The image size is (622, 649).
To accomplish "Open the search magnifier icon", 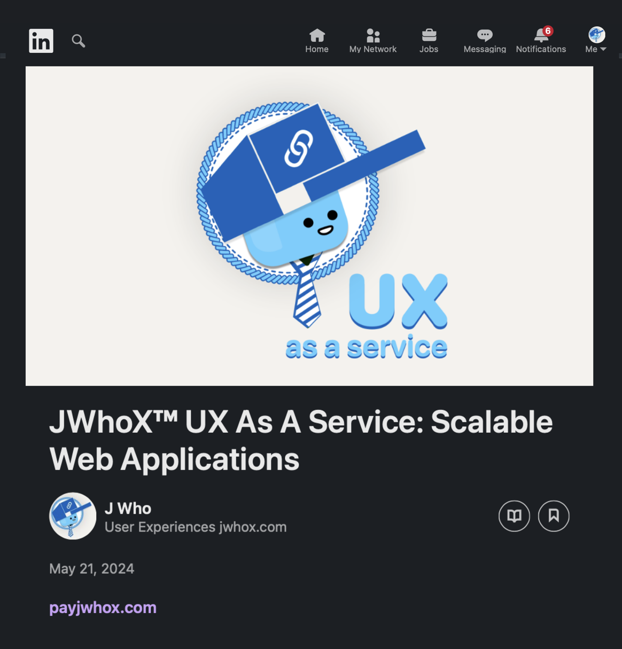I will pyautogui.click(x=78, y=41).
